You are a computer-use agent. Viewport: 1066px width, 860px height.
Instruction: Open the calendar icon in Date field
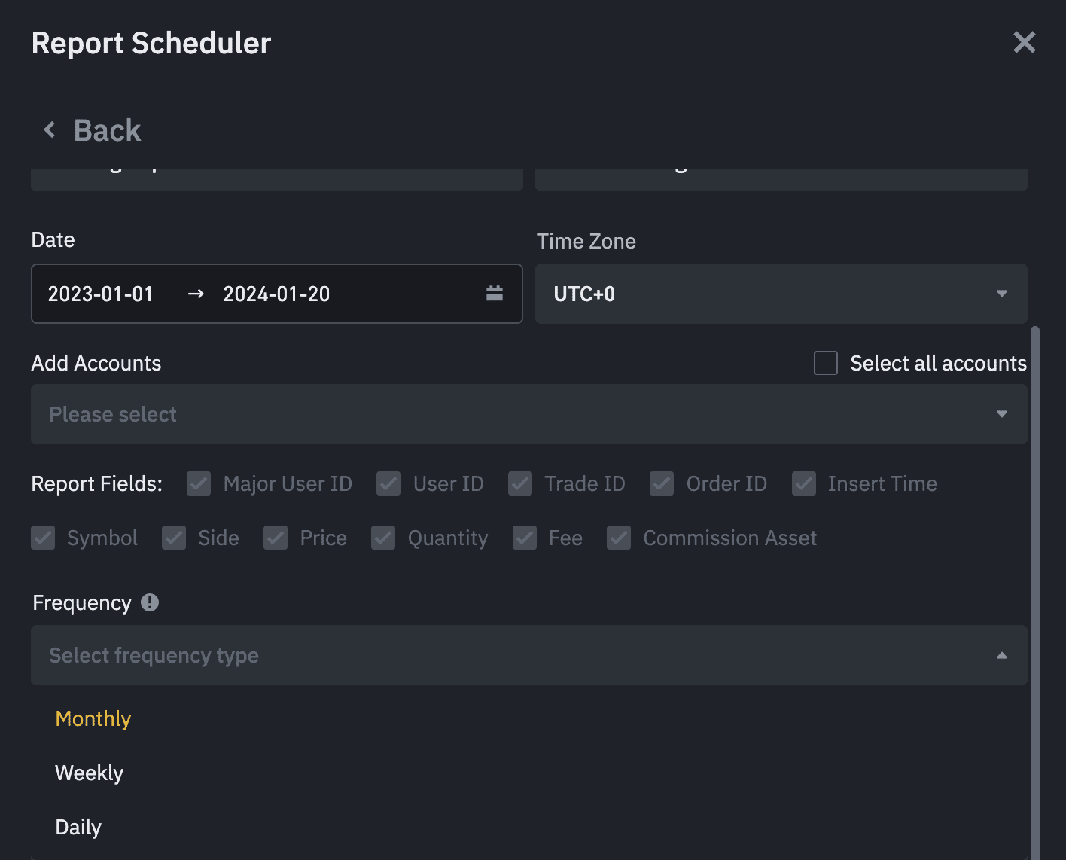(x=494, y=294)
